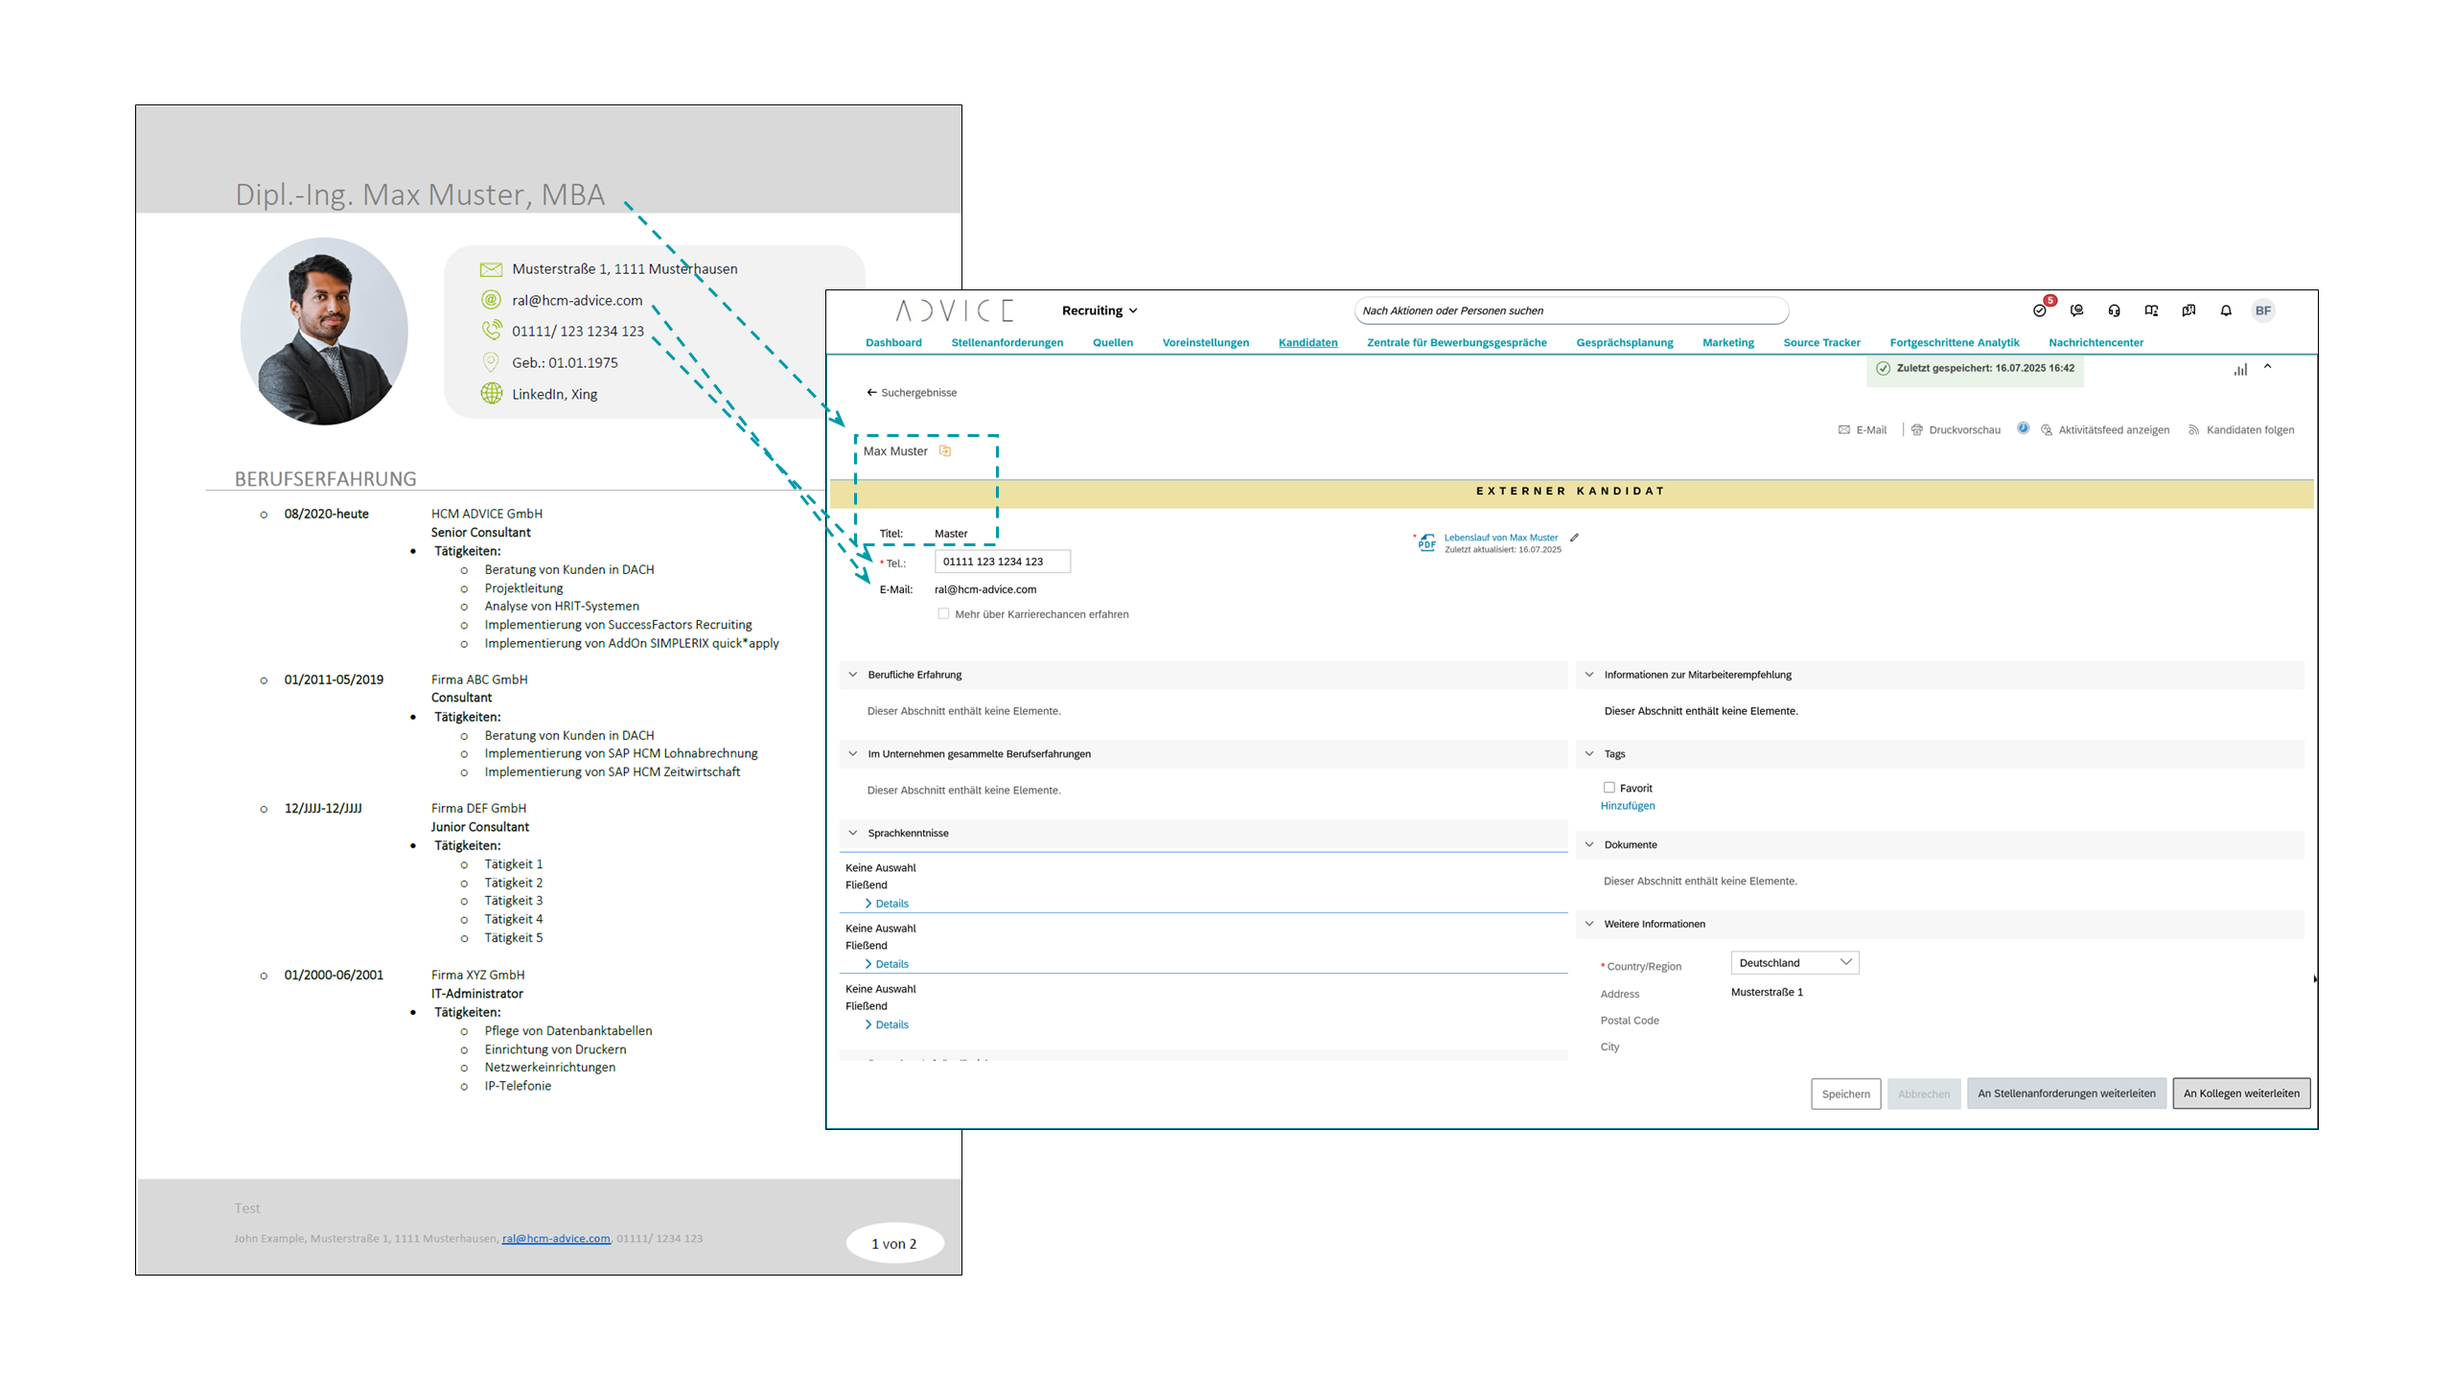Click the globe icon beside LinkedIn, Xing
This screenshot has width=2454, height=1380.
click(491, 394)
